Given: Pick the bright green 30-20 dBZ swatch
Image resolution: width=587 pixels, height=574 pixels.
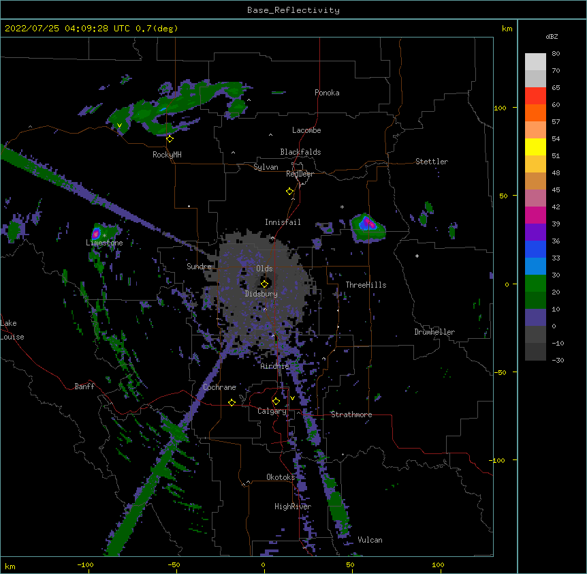Looking at the screenshot, I should [535, 284].
